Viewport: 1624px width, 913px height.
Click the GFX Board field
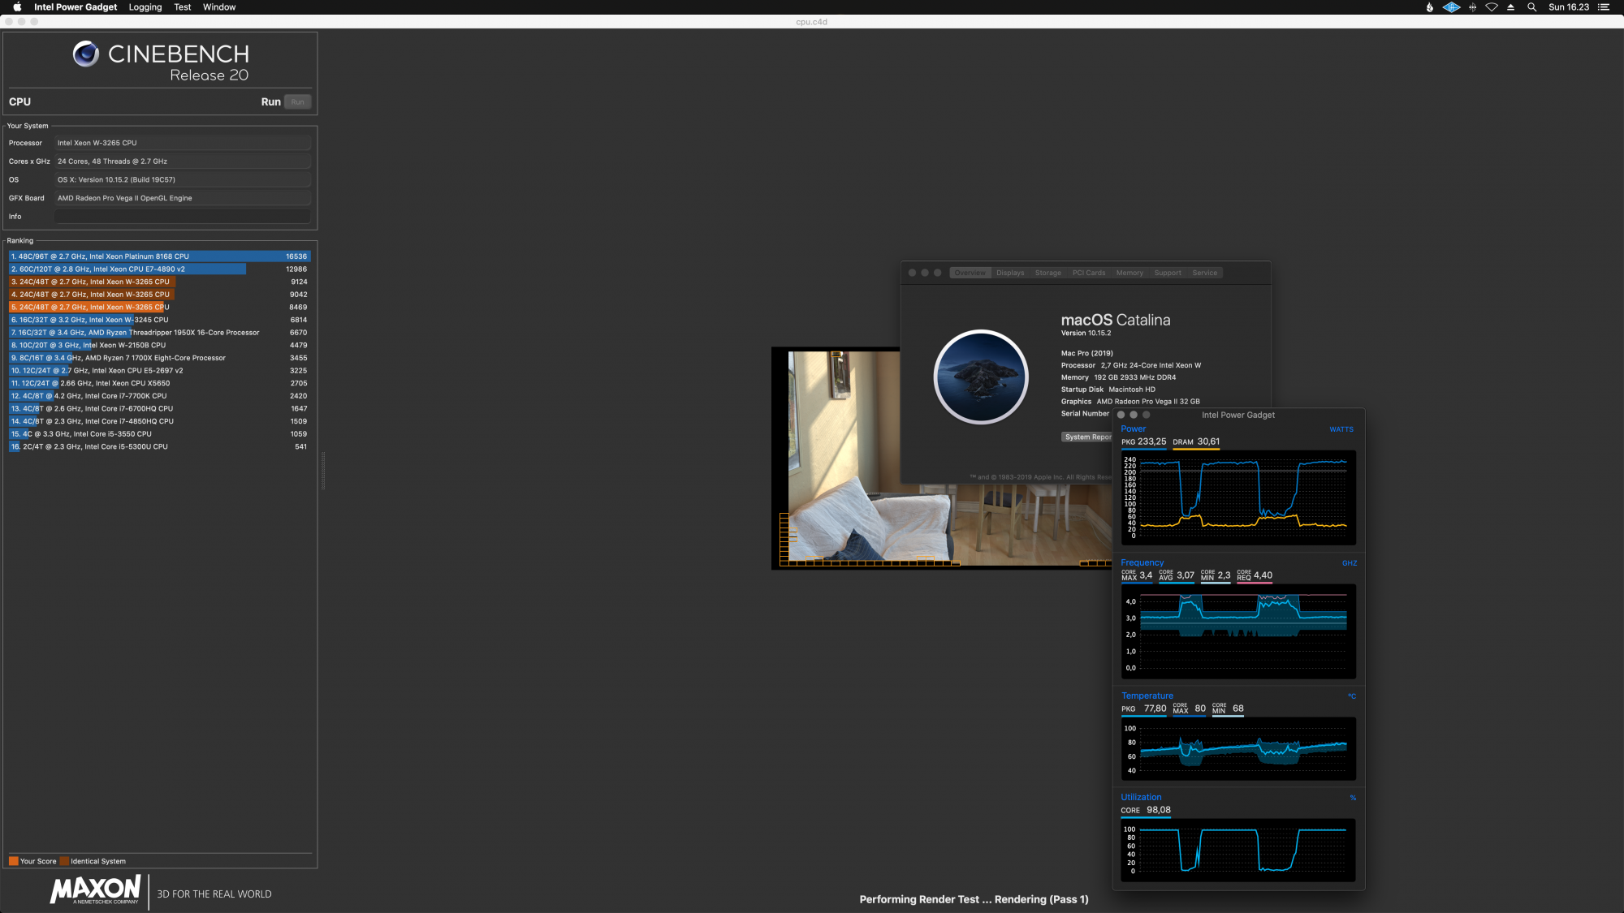[183, 198]
